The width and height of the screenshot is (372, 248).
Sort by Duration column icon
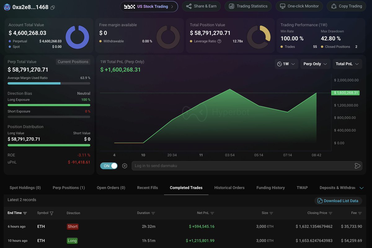point(153,213)
